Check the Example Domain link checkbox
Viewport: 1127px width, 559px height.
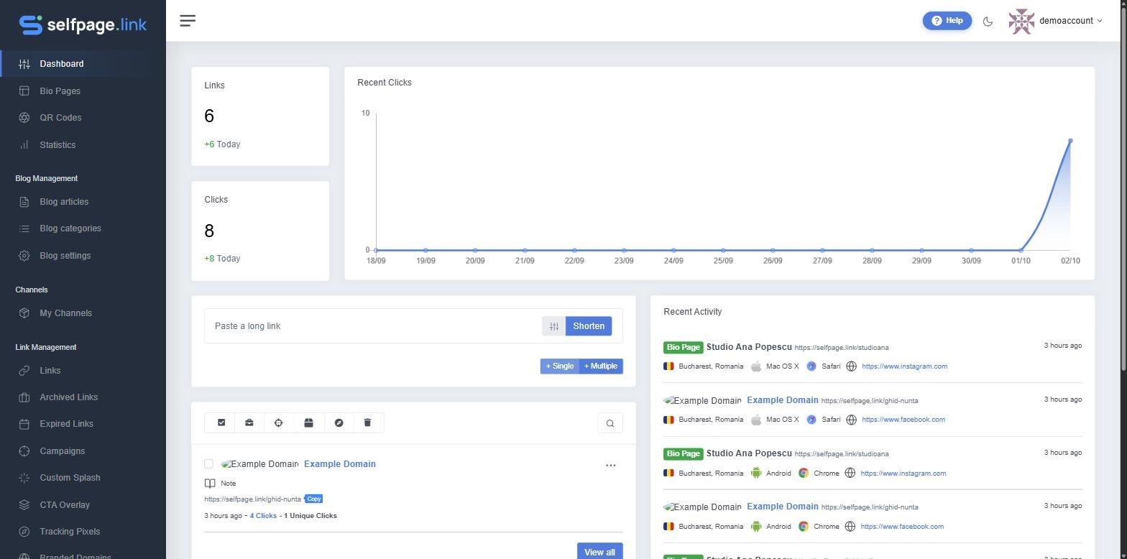208,464
